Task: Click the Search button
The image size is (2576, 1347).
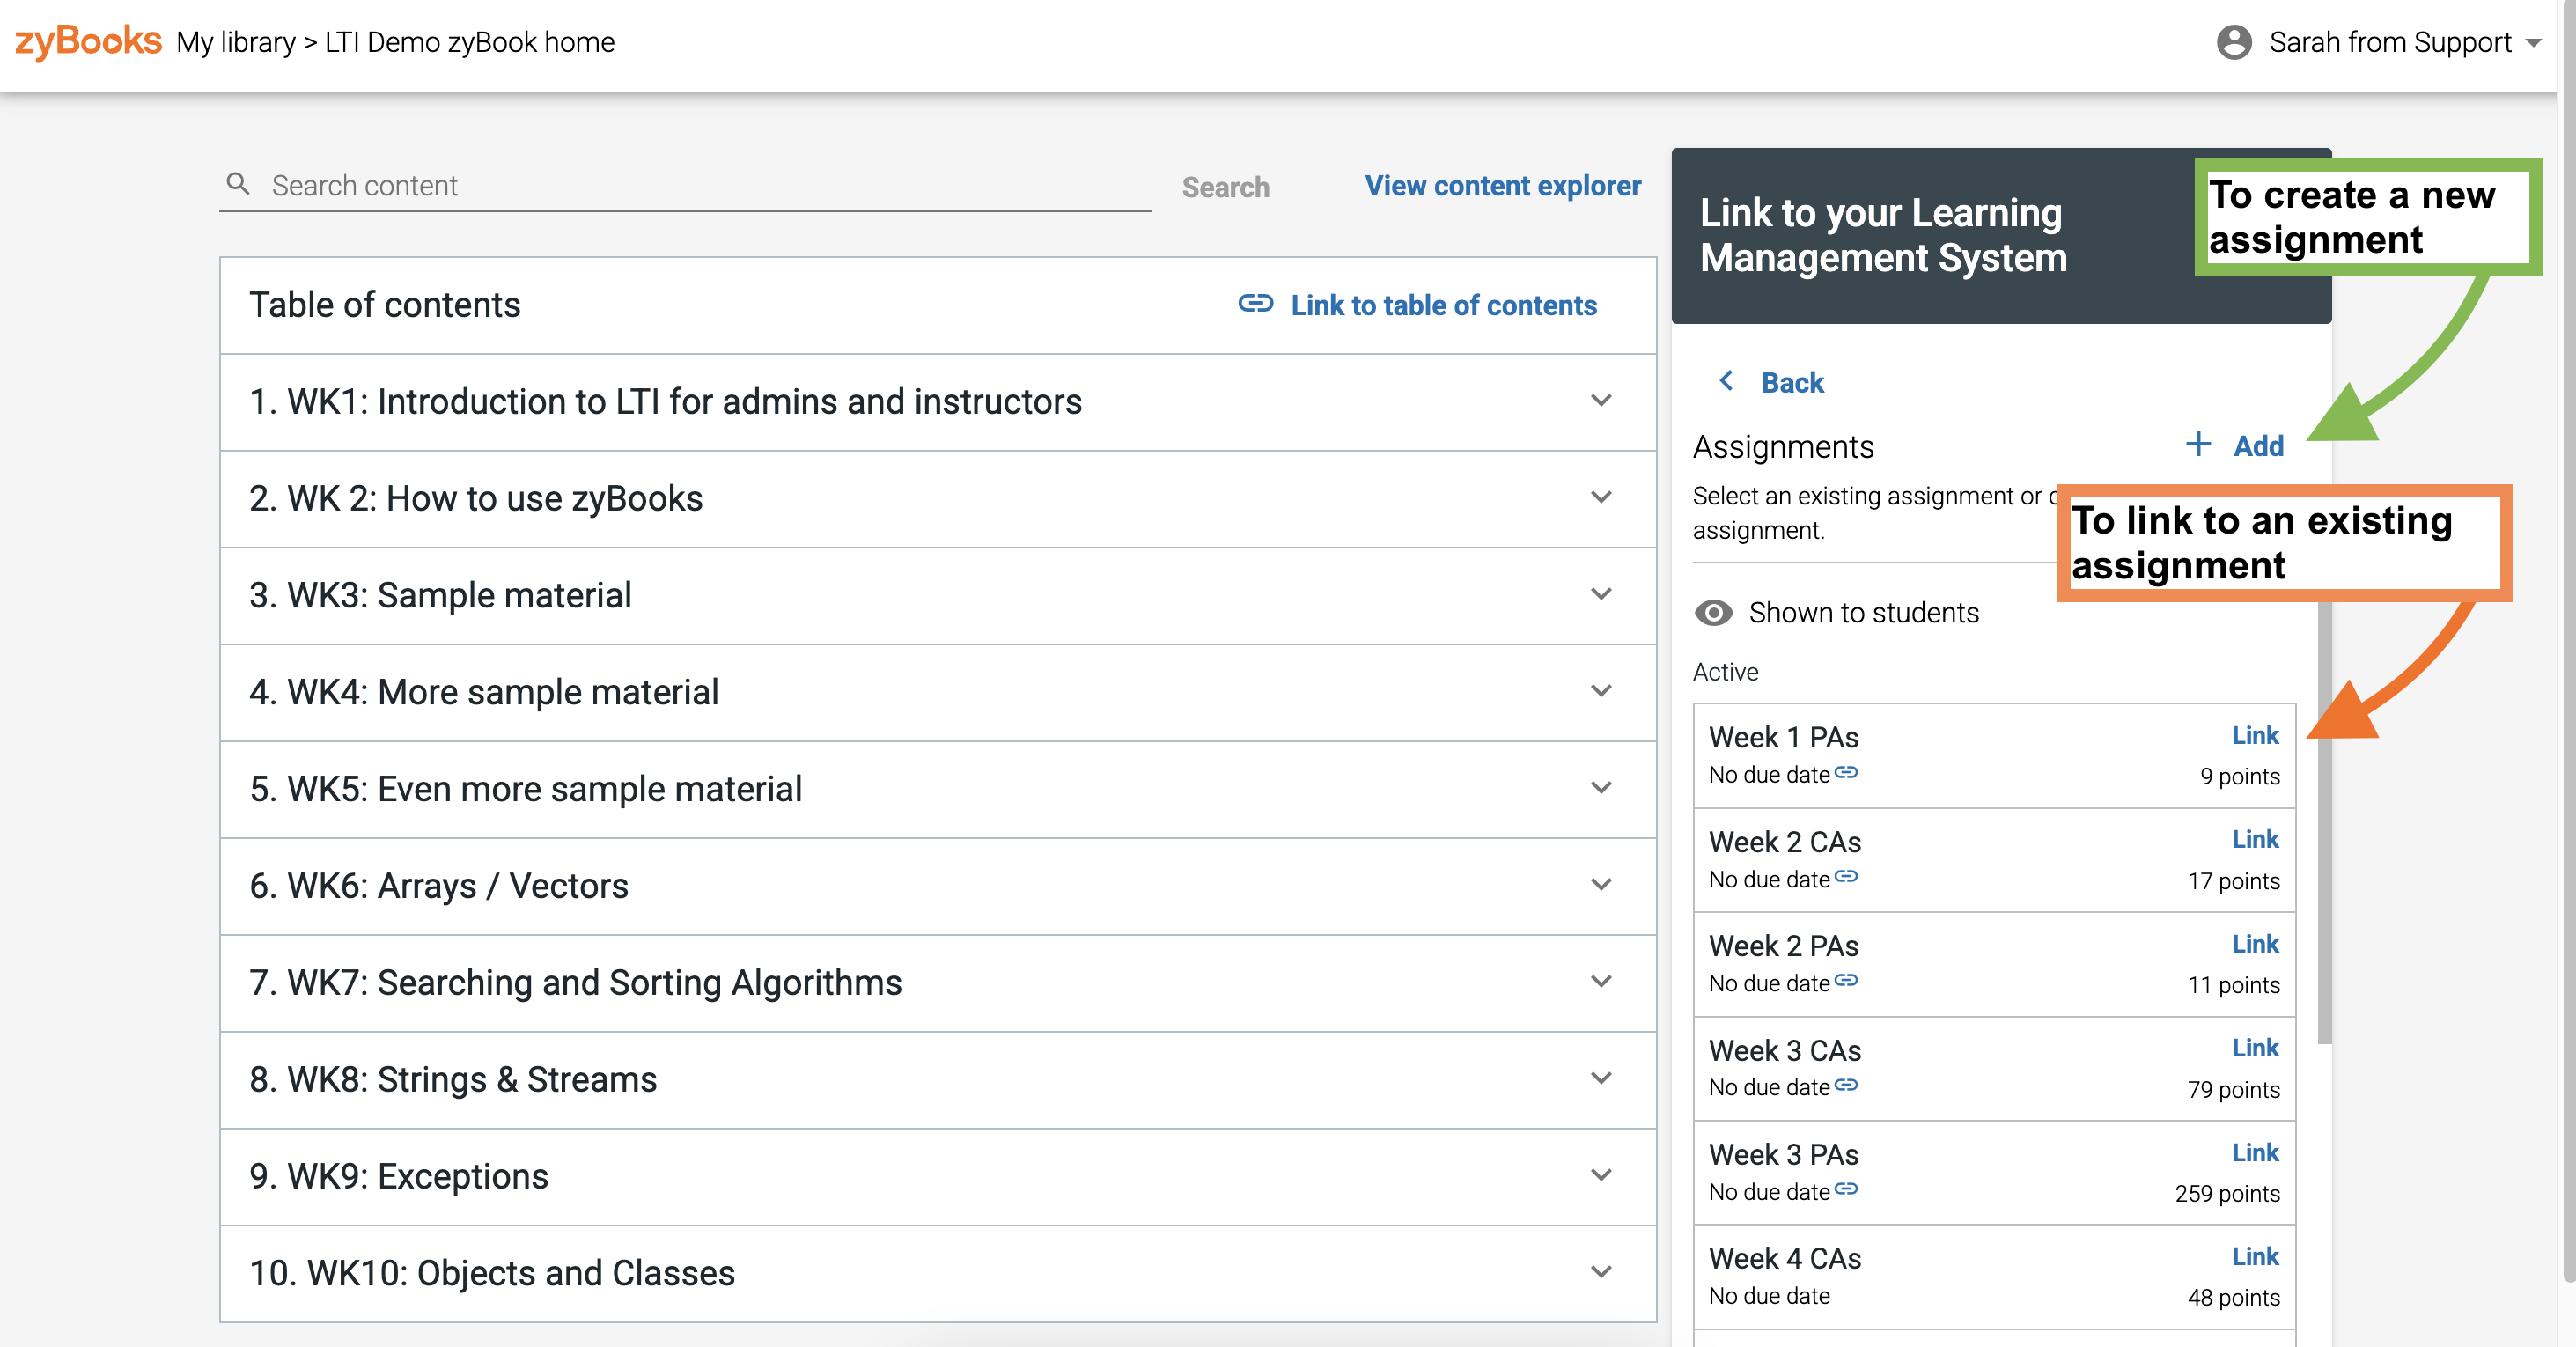Action: point(1225,187)
